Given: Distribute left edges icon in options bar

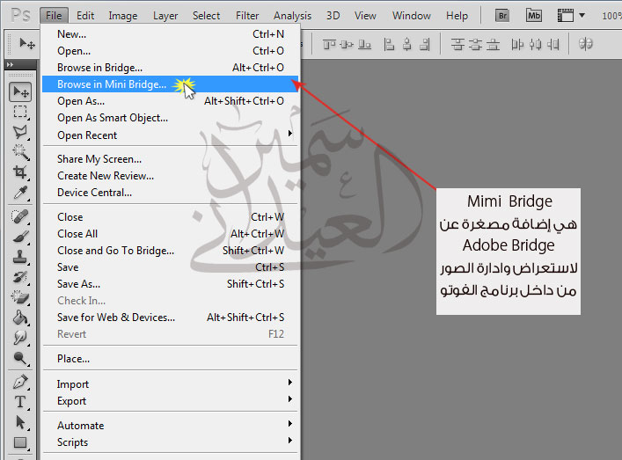Looking at the screenshot, I should tap(517, 44).
